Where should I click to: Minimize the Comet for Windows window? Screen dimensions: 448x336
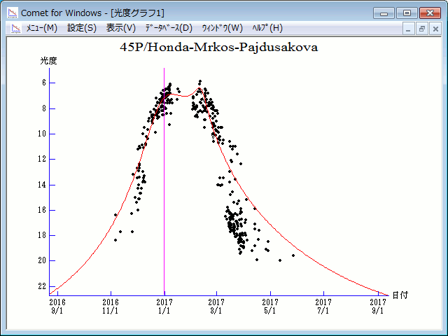[x=384, y=13]
